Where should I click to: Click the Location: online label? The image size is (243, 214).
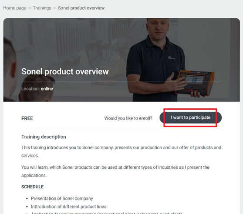click(x=37, y=89)
